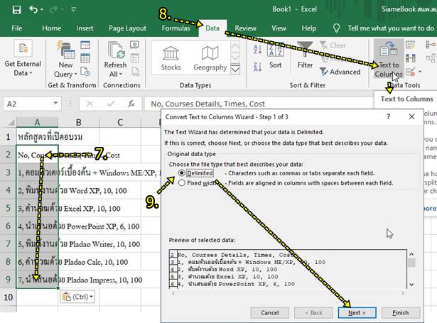This screenshot has height=323, width=437.
Task: Click the connection Properties icon
Action: pyautogui.click(x=134, y=58)
